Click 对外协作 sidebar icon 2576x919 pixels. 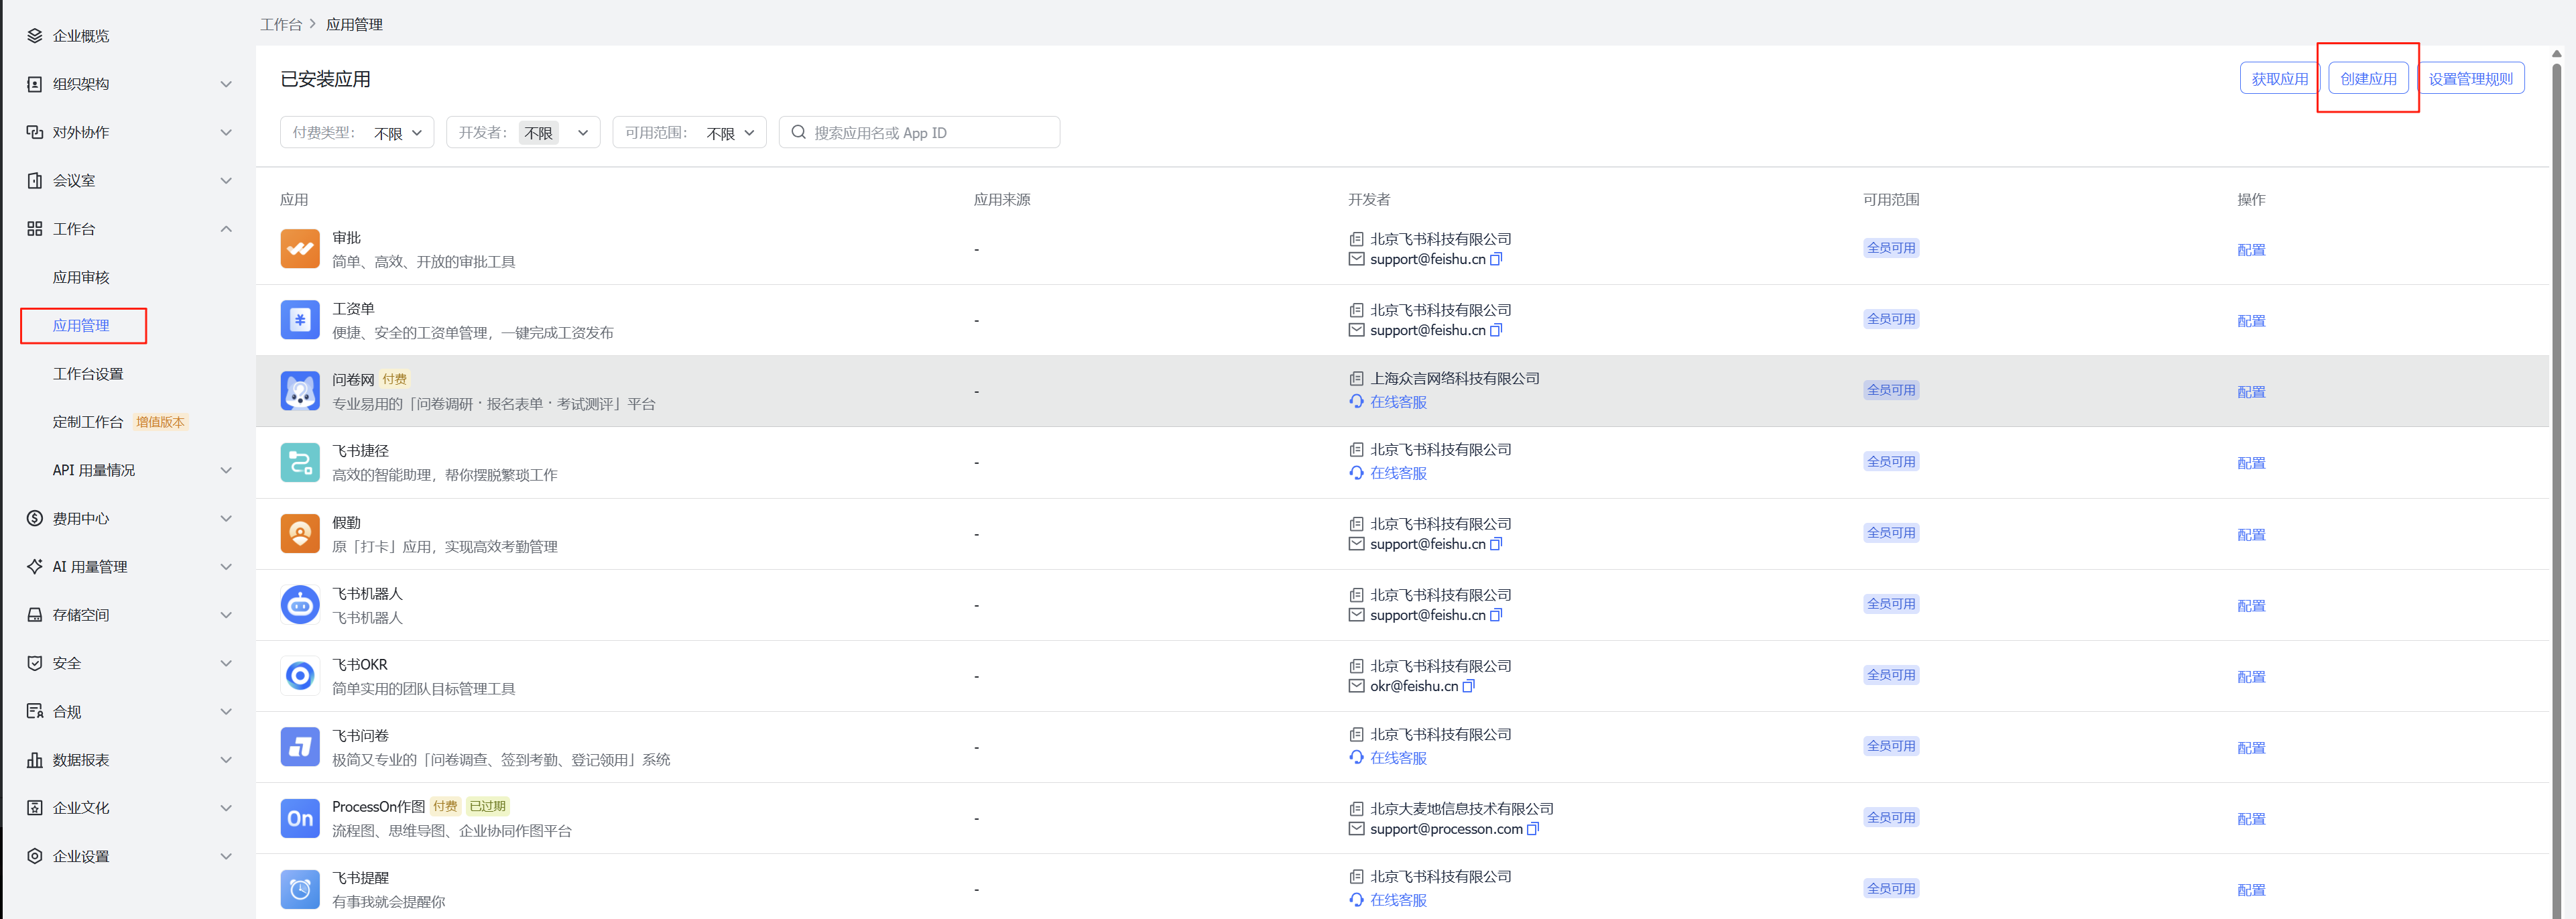point(35,132)
